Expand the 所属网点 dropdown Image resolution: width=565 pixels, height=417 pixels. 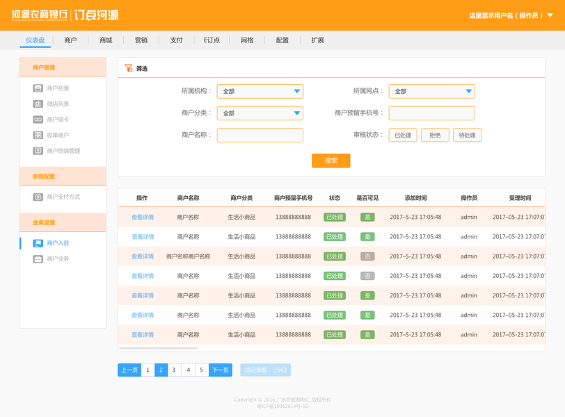431,91
